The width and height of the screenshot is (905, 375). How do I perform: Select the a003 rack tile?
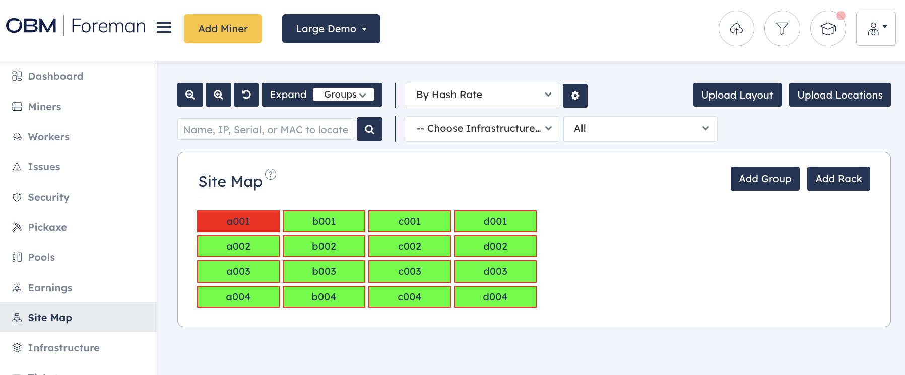coord(238,271)
